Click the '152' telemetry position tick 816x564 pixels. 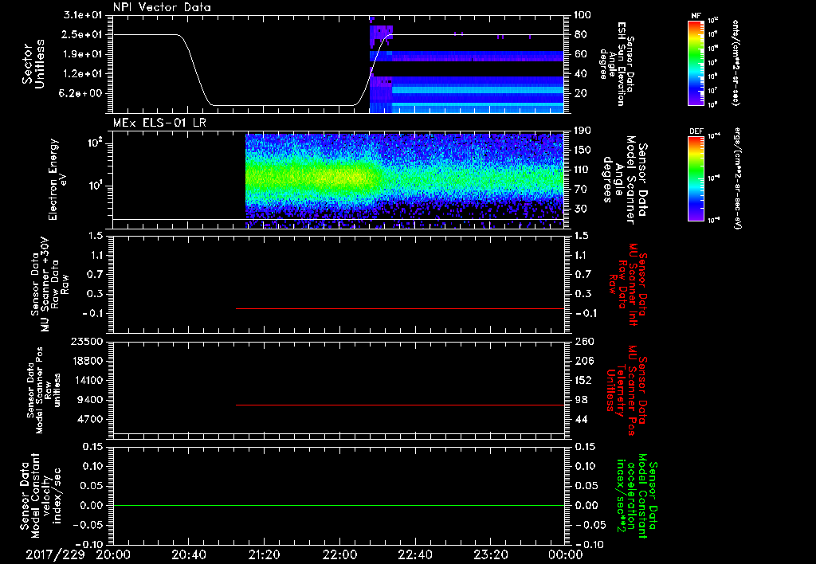coord(583,380)
